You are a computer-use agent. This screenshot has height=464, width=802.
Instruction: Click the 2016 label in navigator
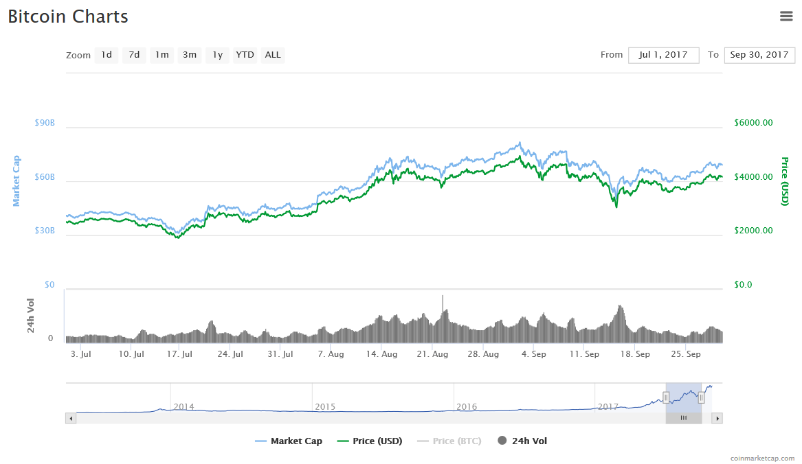[x=467, y=407]
